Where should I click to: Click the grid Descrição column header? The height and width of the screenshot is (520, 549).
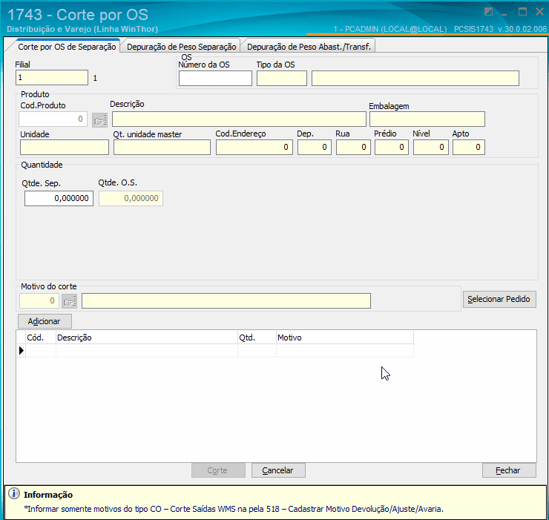click(147, 338)
